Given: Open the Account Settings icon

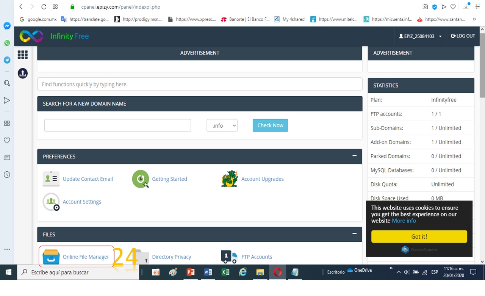Looking at the screenshot, I should tap(51, 202).
